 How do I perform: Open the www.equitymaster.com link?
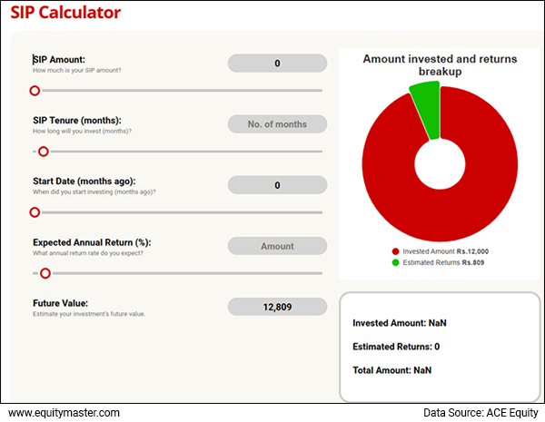point(64,412)
